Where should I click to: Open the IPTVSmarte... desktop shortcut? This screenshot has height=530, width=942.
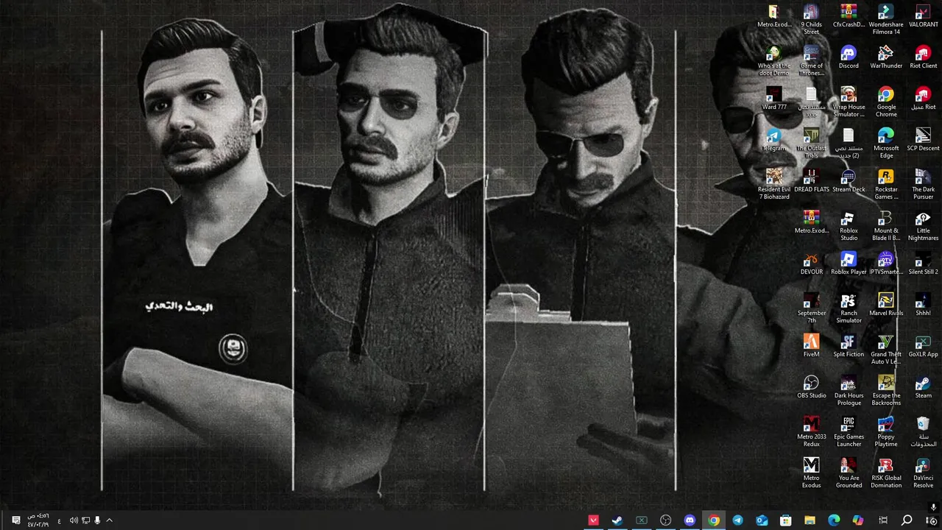pos(885,264)
